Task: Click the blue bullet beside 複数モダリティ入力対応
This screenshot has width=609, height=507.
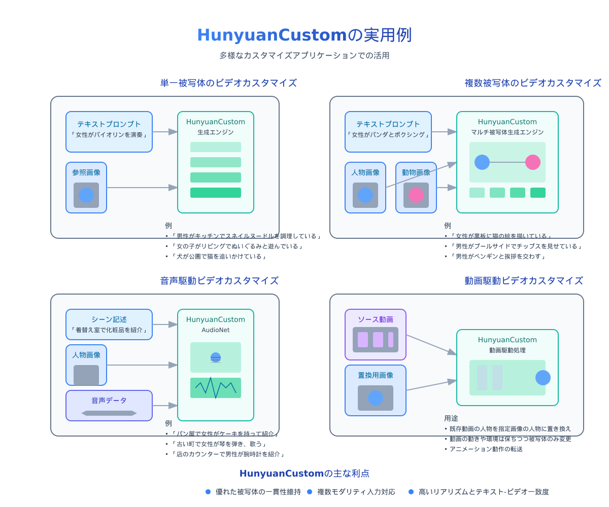Action: pyautogui.click(x=310, y=492)
